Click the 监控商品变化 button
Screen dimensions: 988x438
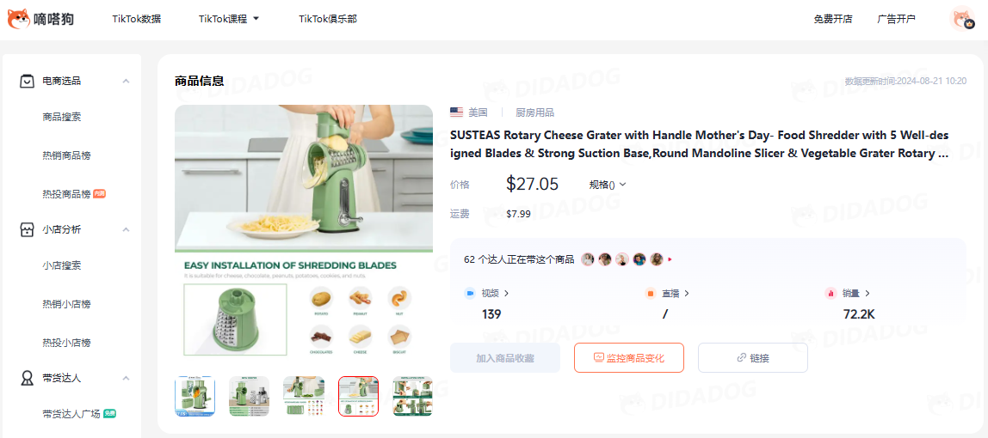[629, 358]
